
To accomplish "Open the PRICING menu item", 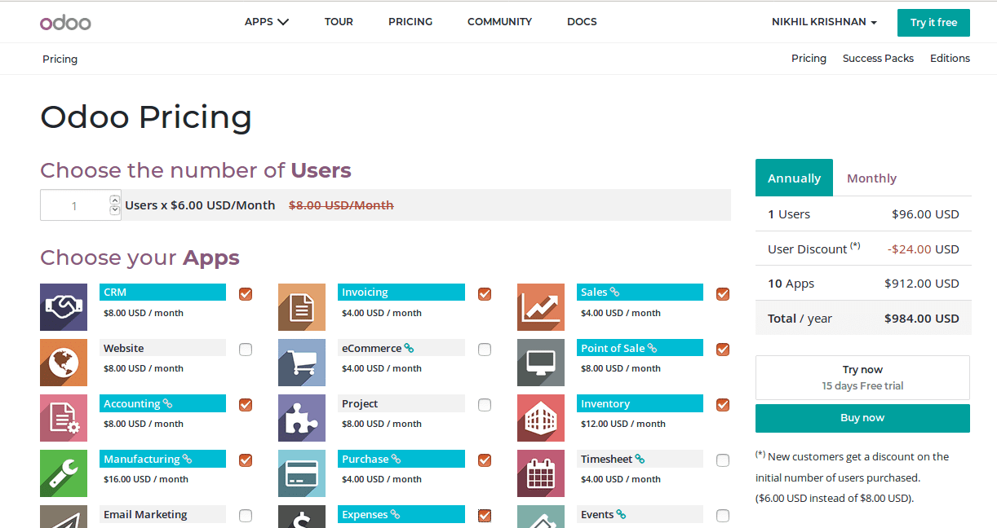I will 410,22.
